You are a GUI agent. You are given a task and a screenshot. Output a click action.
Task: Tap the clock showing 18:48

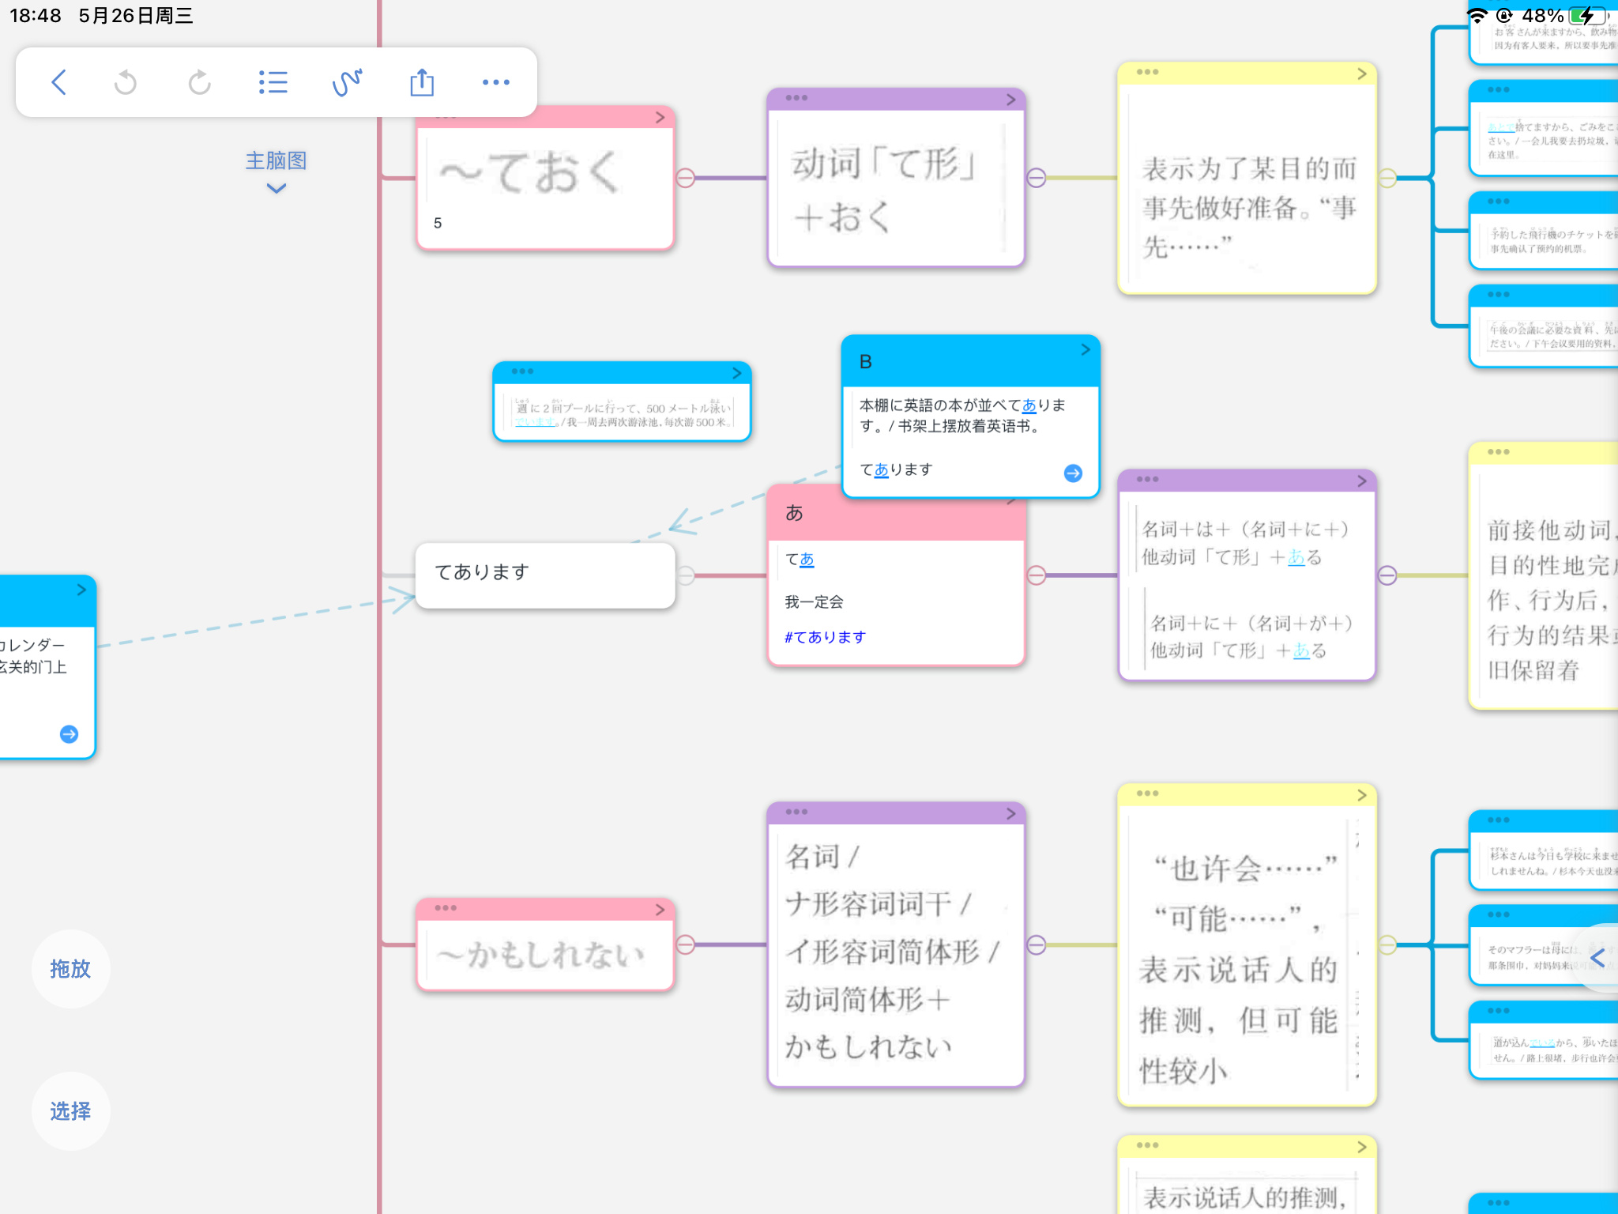pyautogui.click(x=35, y=16)
